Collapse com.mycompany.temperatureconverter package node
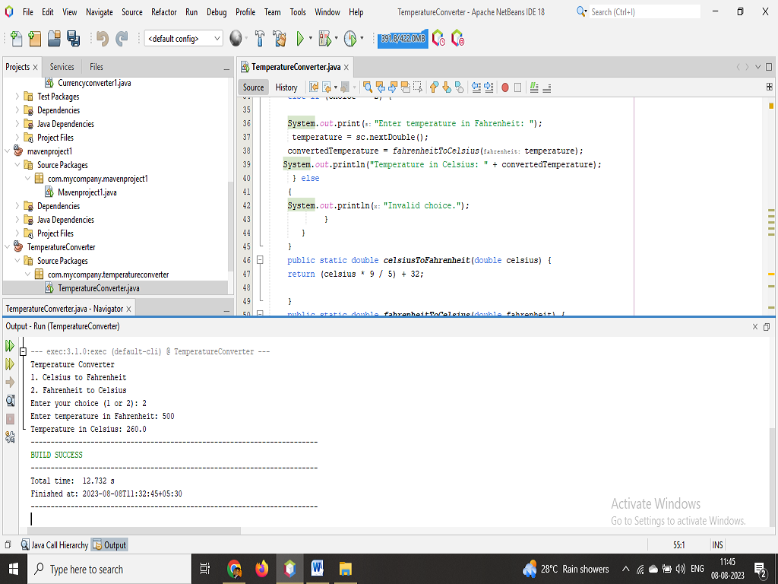Viewport: 778px width, 584px height. (x=28, y=274)
